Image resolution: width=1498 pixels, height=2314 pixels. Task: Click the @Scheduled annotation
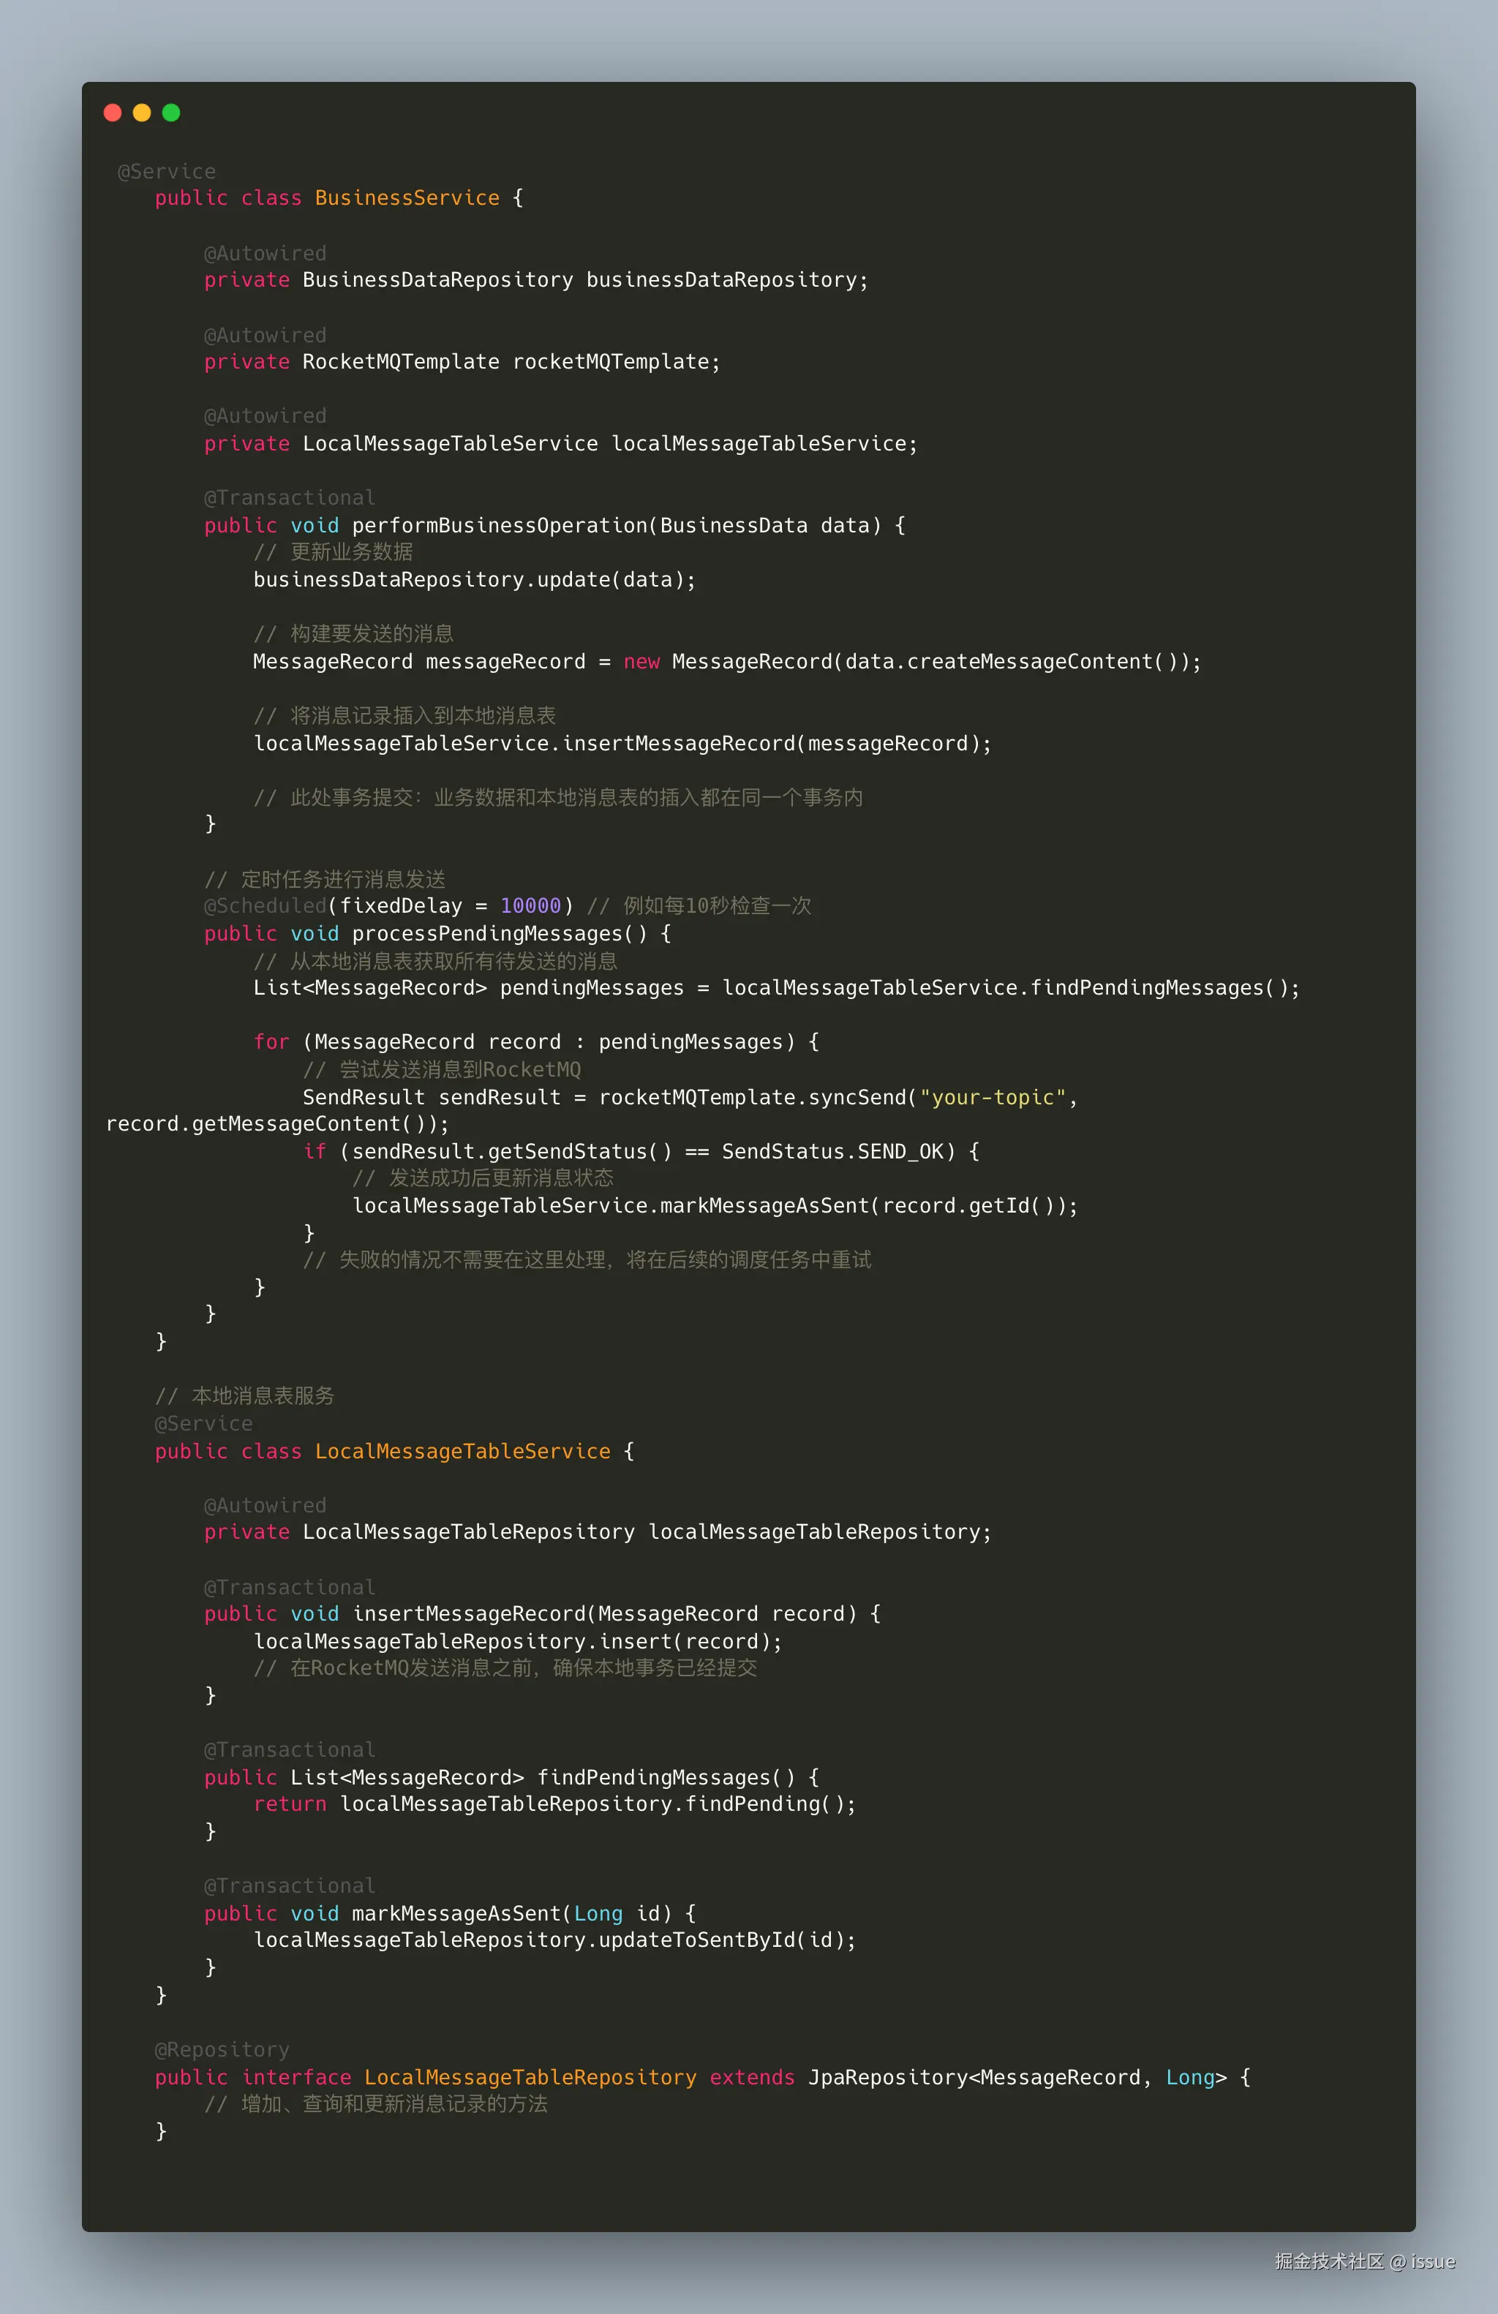(266, 906)
